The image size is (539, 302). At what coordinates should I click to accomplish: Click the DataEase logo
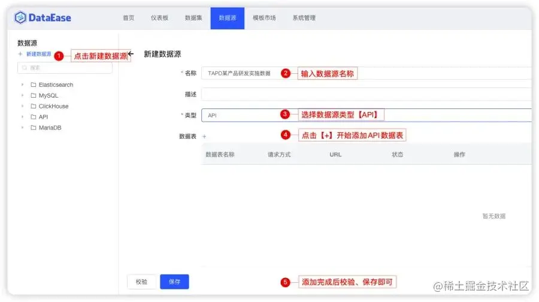(43, 17)
